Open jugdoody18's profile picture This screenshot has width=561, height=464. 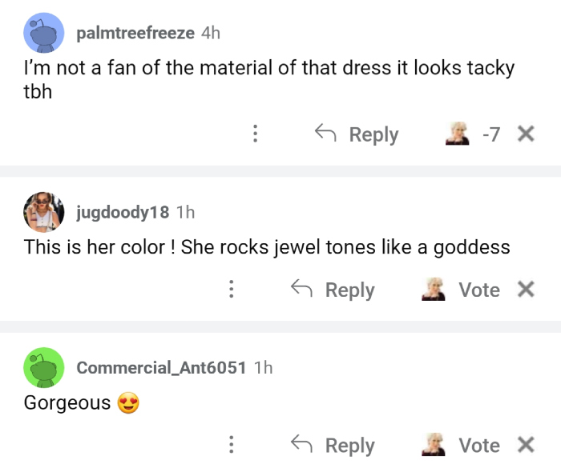[x=44, y=212]
